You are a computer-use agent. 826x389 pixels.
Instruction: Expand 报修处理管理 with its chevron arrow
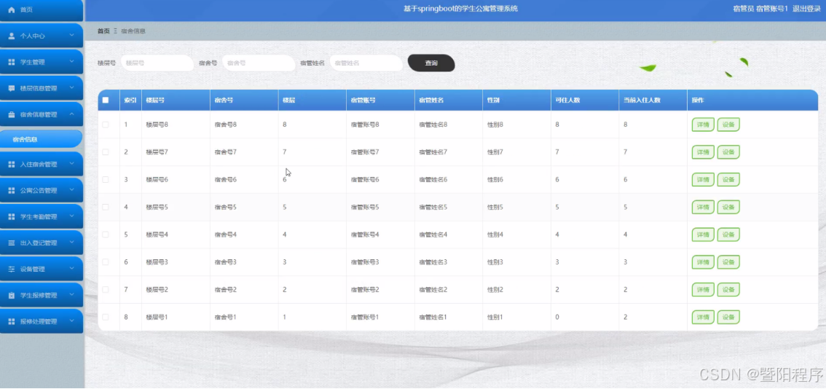pyautogui.click(x=72, y=321)
